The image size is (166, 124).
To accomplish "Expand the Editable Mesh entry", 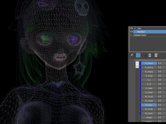I will pyautogui.click(x=131, y=35).
